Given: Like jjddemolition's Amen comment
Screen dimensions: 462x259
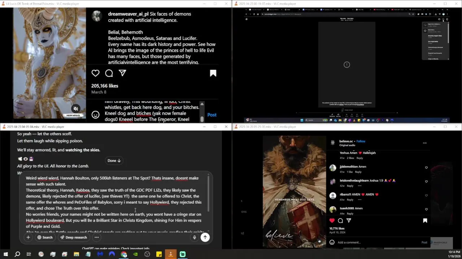Looking at the screenshot, I should point(426,168).
